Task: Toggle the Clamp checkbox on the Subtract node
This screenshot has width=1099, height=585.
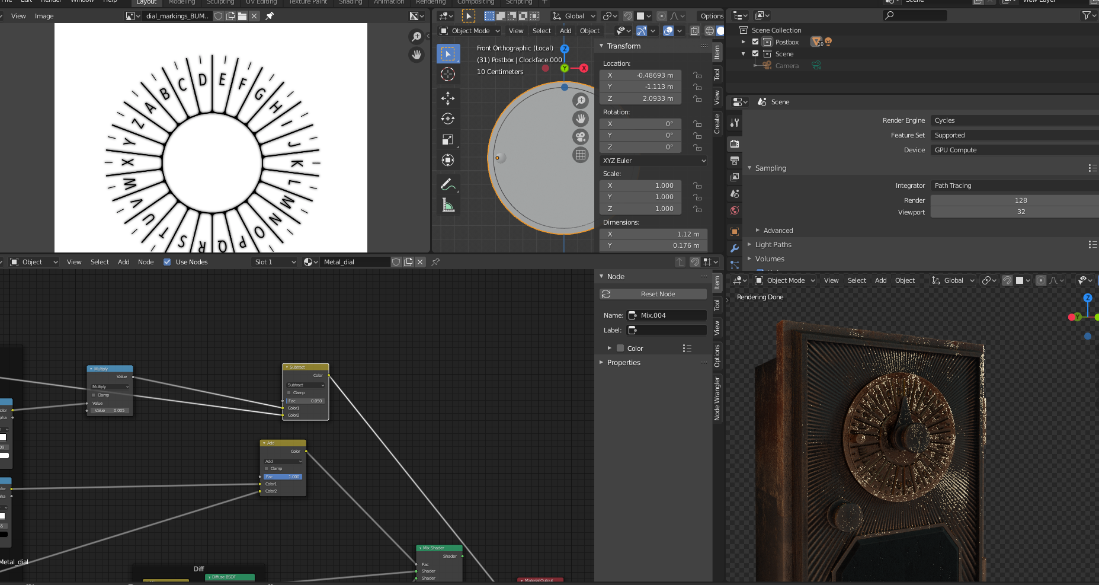Action: (x=289, y=392)
